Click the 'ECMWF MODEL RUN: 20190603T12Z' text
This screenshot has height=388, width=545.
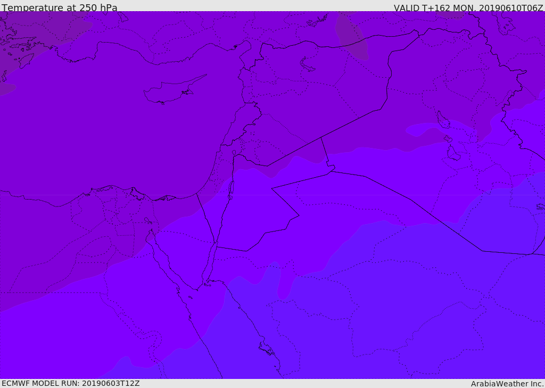click(71, 383)
